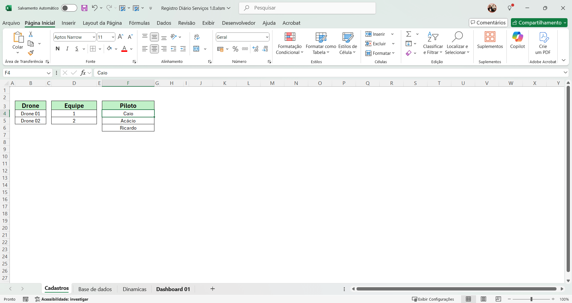Click the Paste clipboard icon
572x303 pixels.
(18, 37)
